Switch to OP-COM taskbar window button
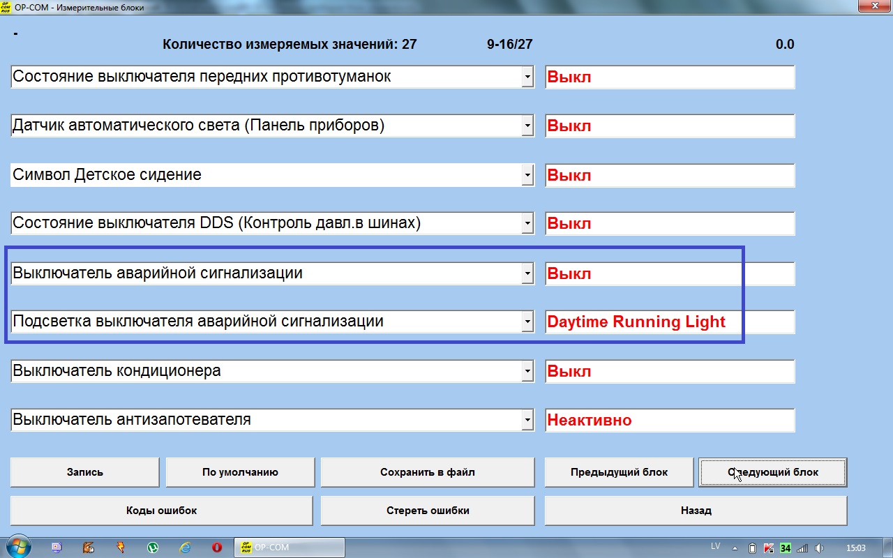 [x=290, y=548]
